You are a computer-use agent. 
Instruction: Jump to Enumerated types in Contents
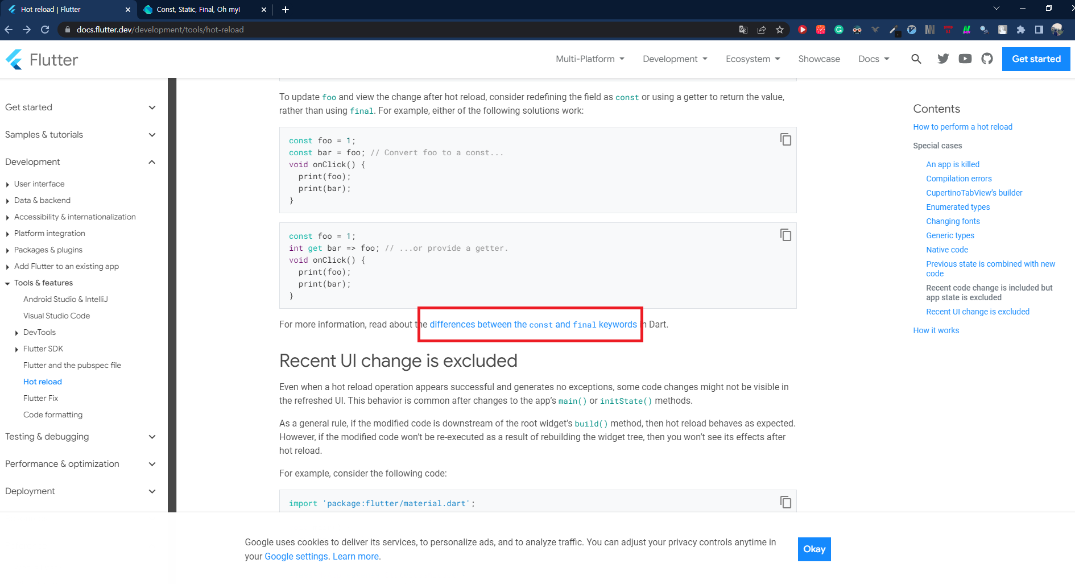pos(958,207)
